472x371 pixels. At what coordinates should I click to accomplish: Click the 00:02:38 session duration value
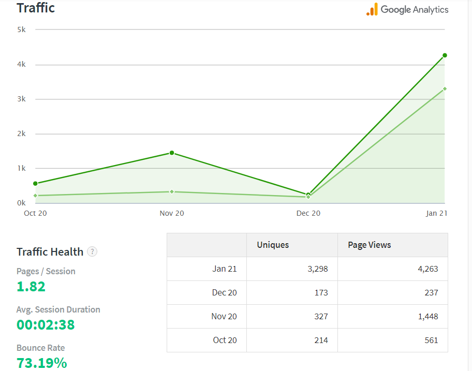46,325
